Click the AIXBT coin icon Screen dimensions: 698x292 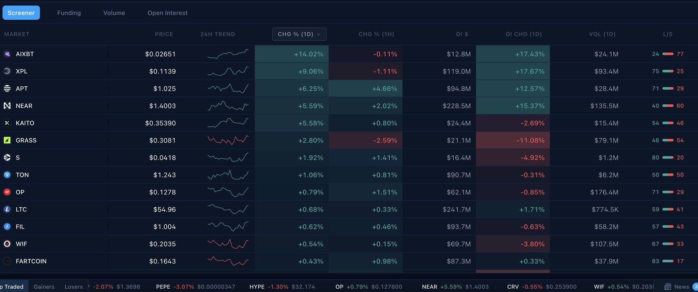pyautogui.click(x=7, y=54)
